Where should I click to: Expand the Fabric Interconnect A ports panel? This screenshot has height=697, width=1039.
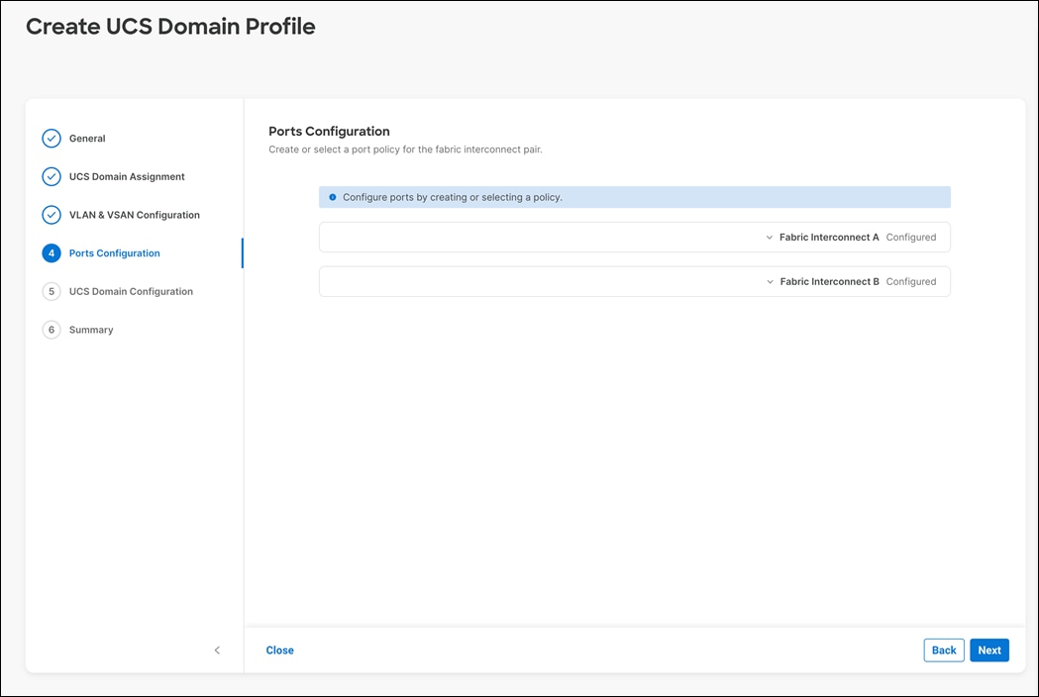click(770, 237)
